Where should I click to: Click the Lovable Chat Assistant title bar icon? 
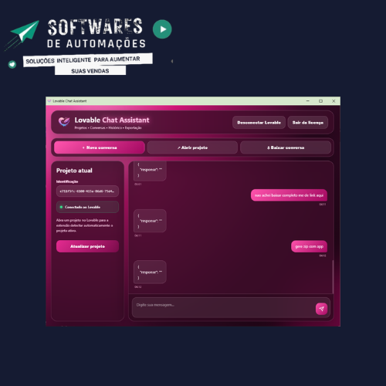coord(49,101)
